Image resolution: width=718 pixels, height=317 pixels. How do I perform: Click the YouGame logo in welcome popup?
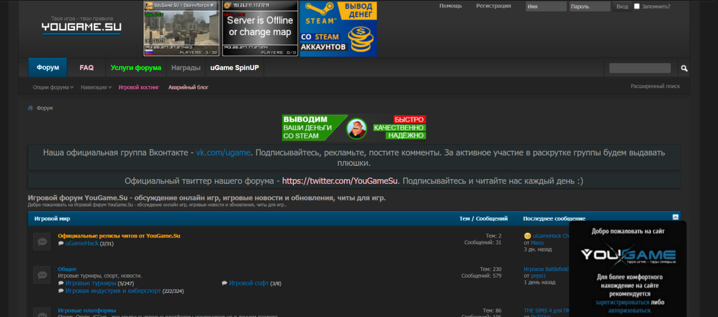[628, 255]
